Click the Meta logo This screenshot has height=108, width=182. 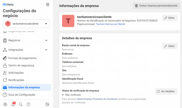(x=8, y=5)
